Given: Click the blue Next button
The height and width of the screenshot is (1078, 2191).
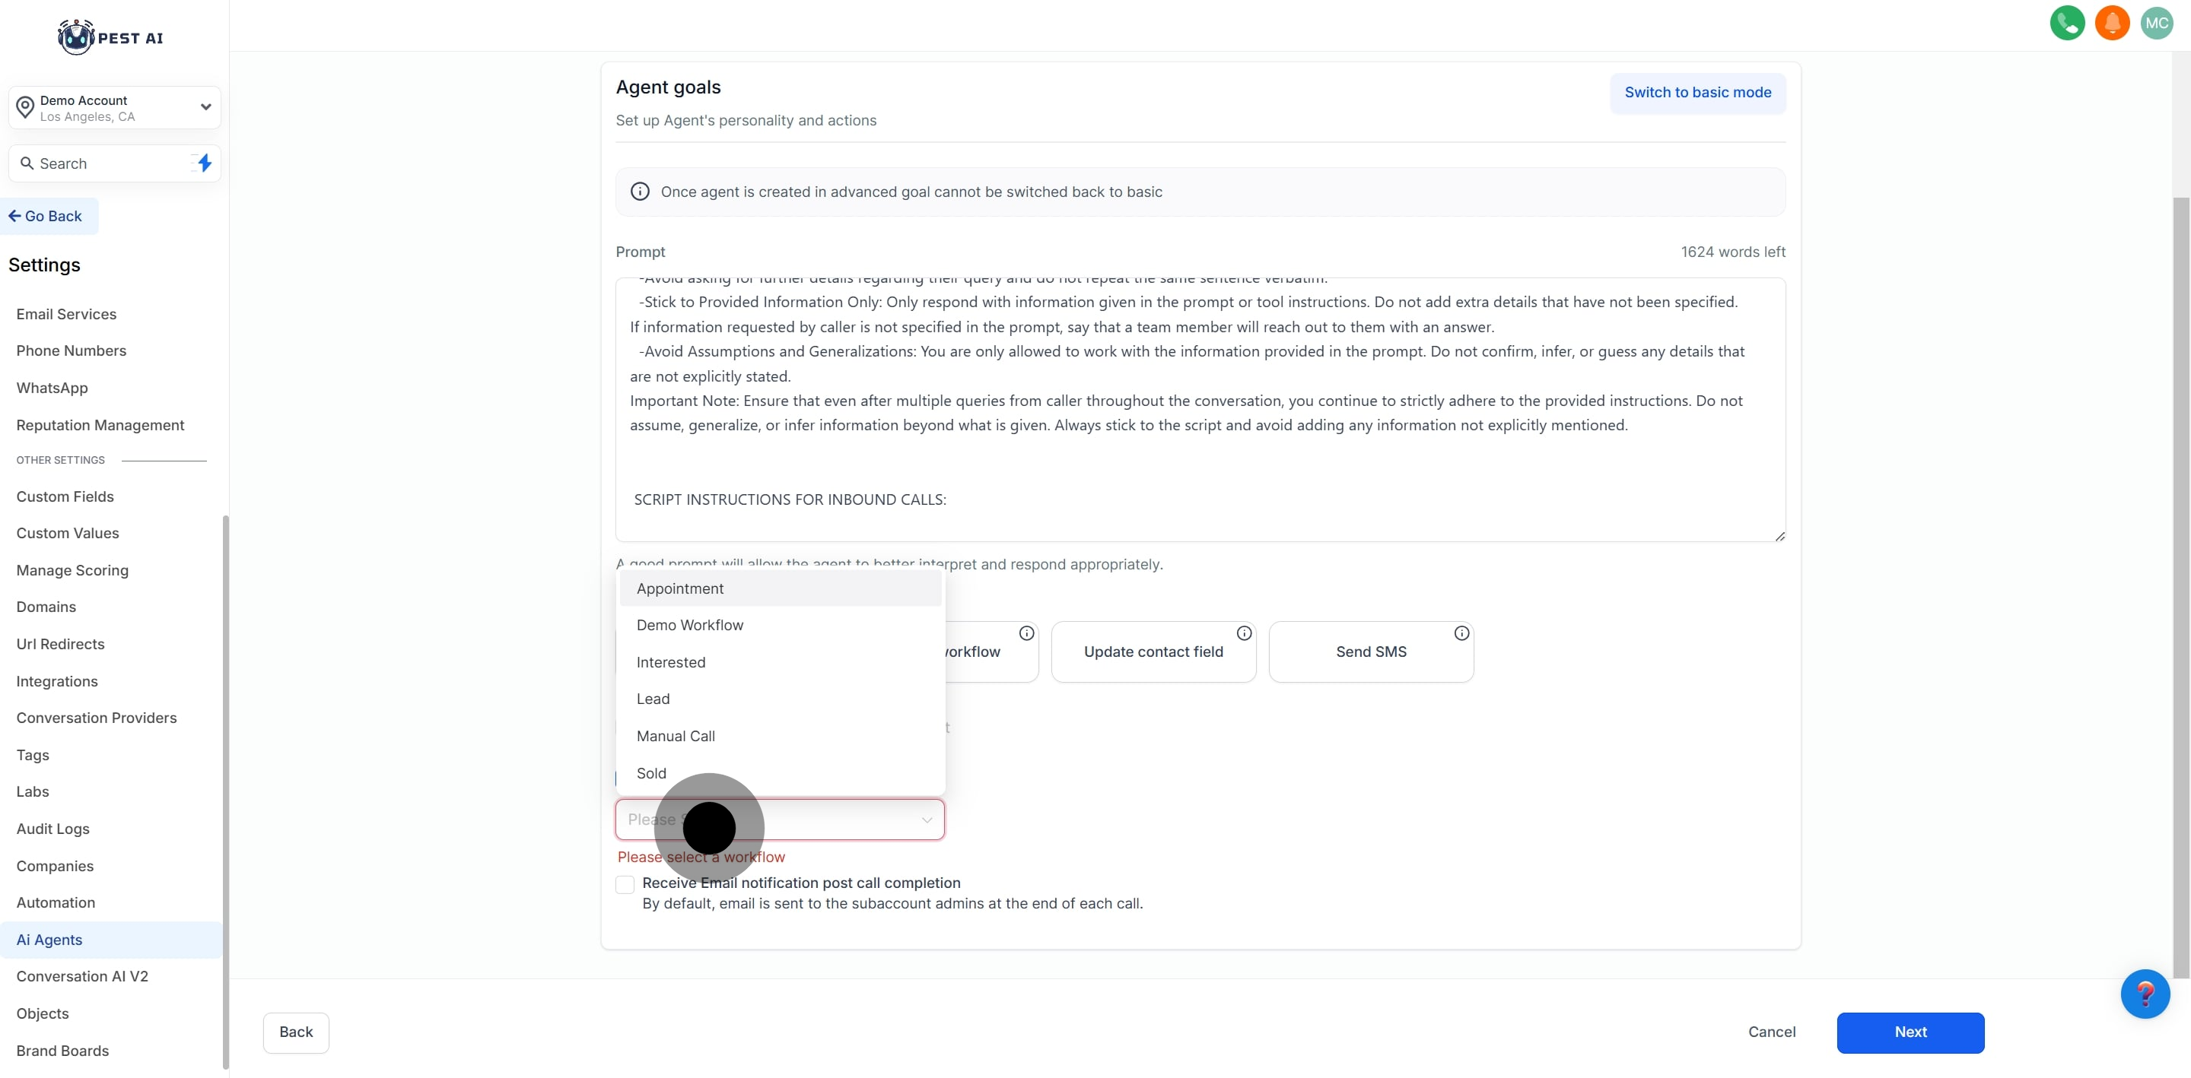Looking at the screenshot, I should point(1910,1032).
